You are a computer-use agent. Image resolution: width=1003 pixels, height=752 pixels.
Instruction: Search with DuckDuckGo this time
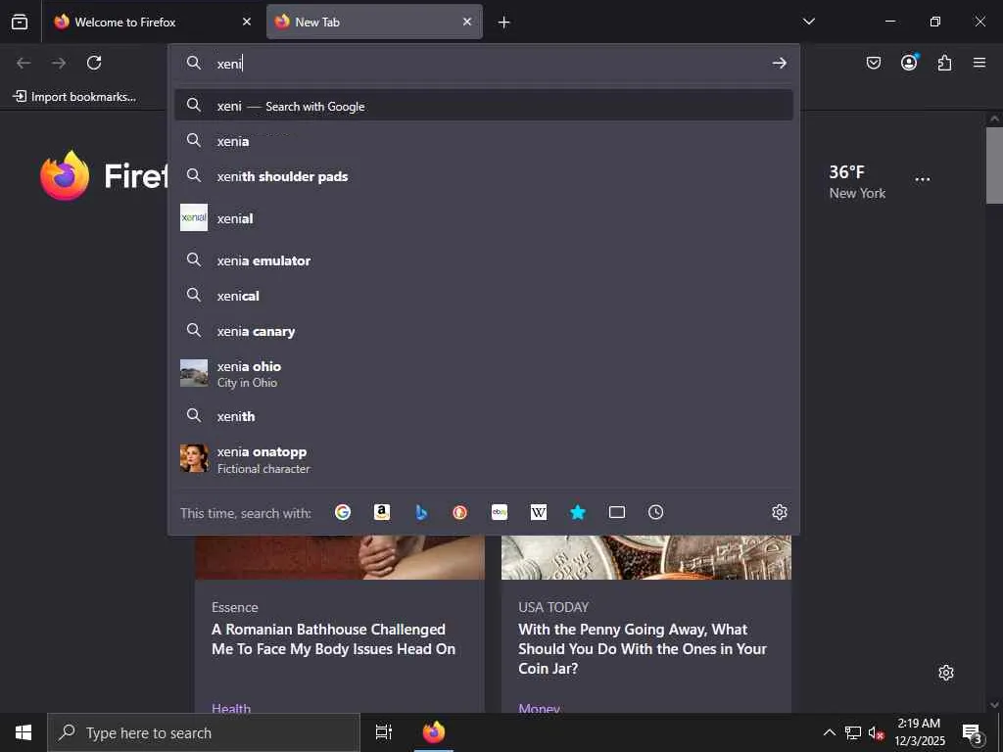[460, 512]
